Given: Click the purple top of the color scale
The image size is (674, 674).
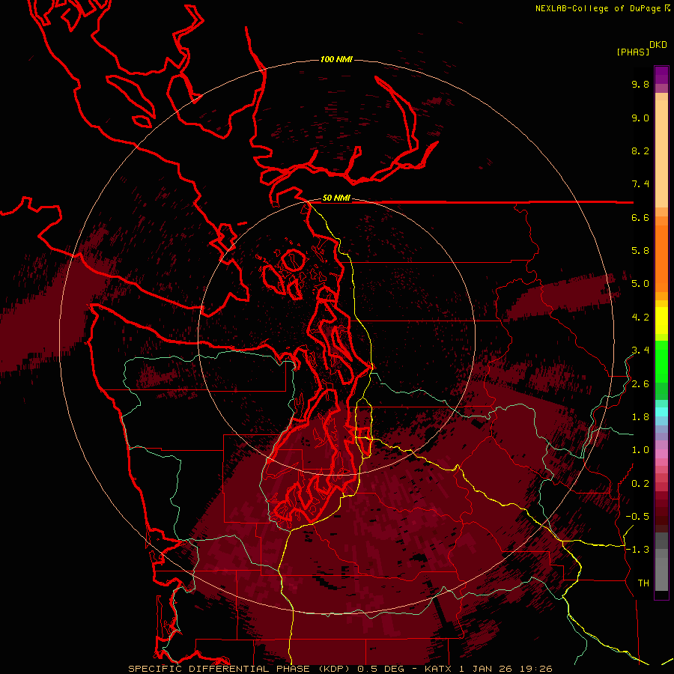Looking at the screenshot, I should [x=661, y=75].
